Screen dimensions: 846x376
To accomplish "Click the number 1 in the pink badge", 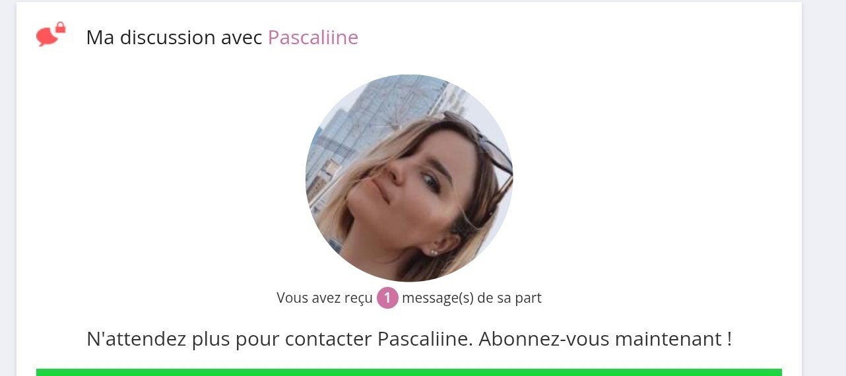I will click(x=387, y=298).
